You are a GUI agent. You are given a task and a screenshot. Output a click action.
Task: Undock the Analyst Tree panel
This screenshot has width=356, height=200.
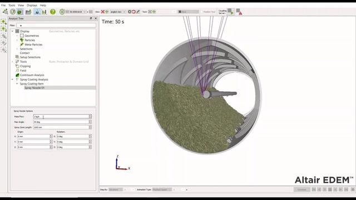91,18
